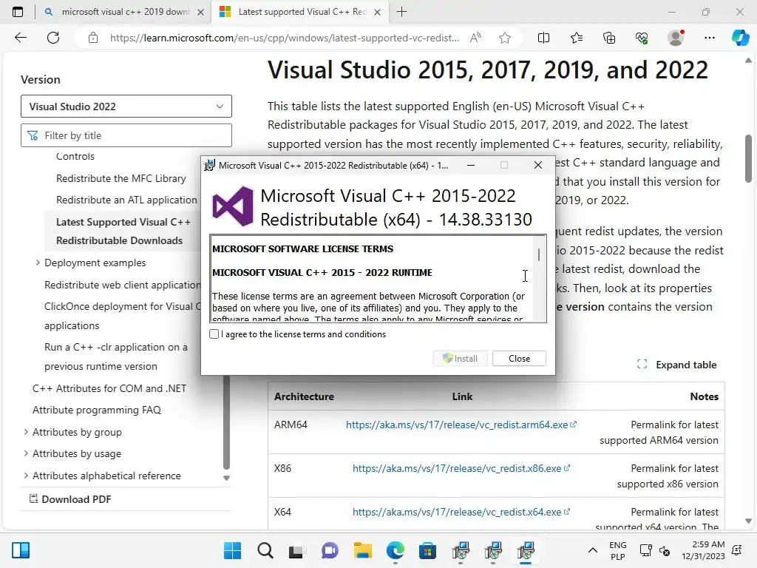Switch to the 'microsoft visual c++ 2019' search tab
This screenshot has width=757, height=568.
click(x=124, y=12)
